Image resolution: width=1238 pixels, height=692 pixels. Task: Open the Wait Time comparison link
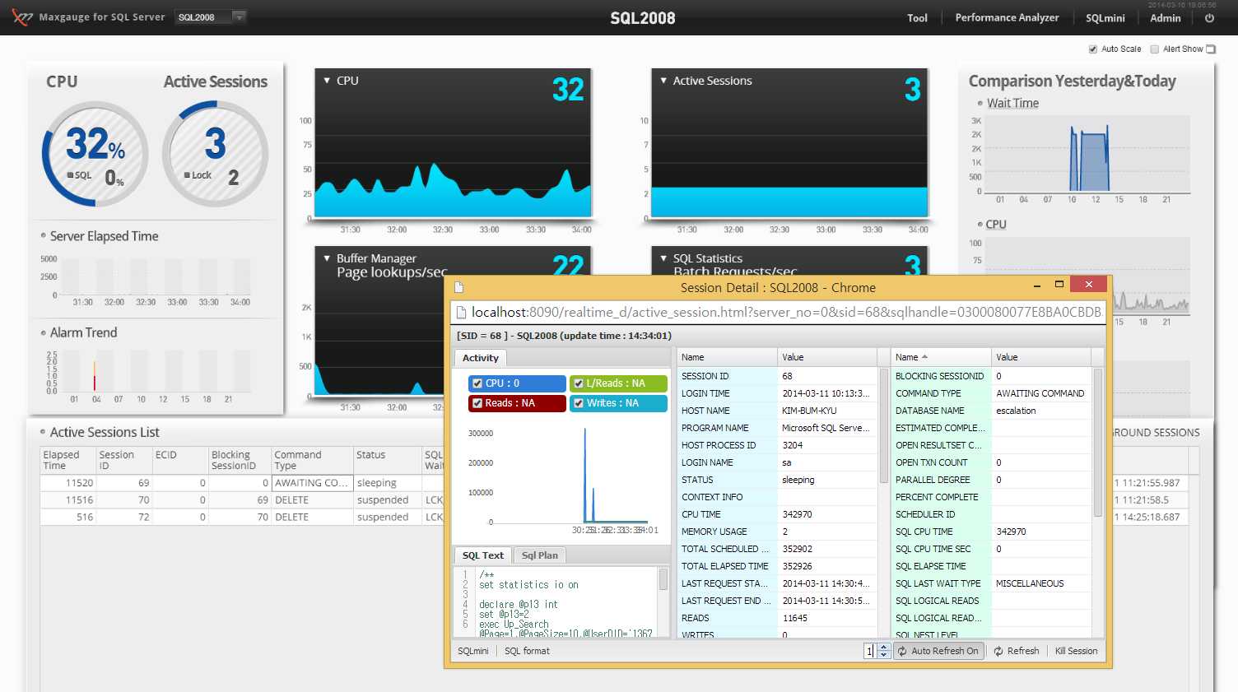click(1012, 103)
